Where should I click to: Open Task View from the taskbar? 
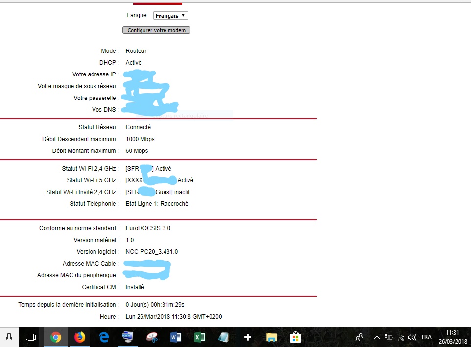31,337
